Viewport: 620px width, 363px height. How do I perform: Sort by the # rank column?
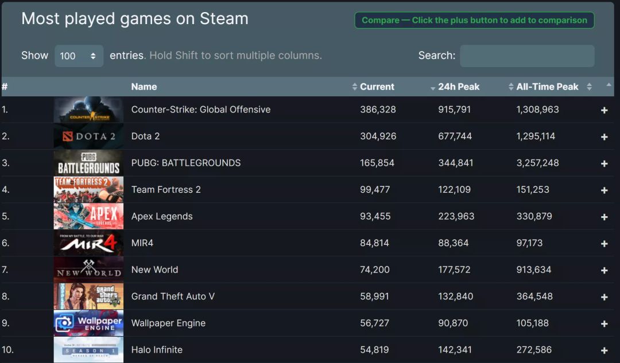[5, 87]
